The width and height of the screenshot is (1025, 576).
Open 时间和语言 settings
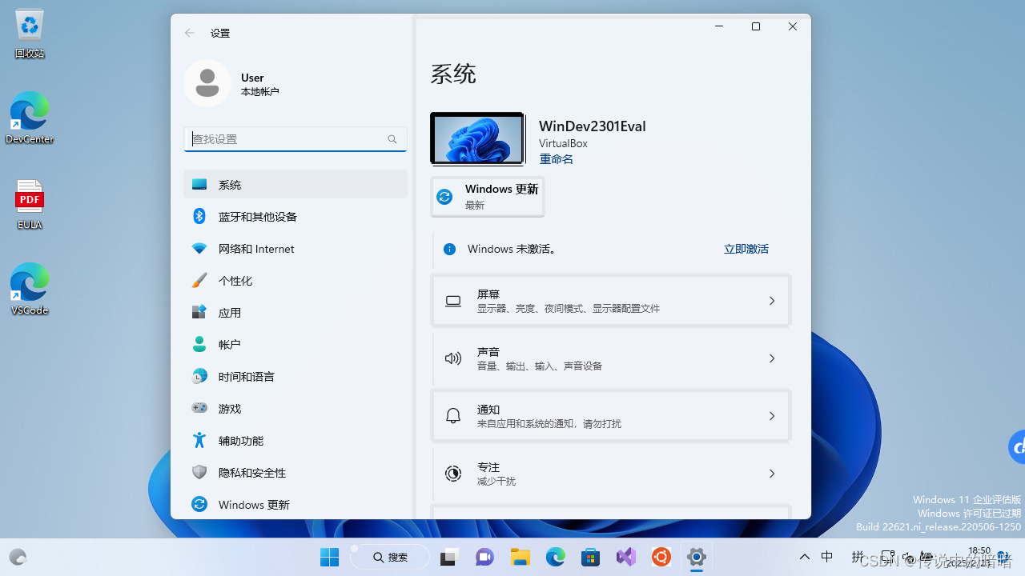295,377
